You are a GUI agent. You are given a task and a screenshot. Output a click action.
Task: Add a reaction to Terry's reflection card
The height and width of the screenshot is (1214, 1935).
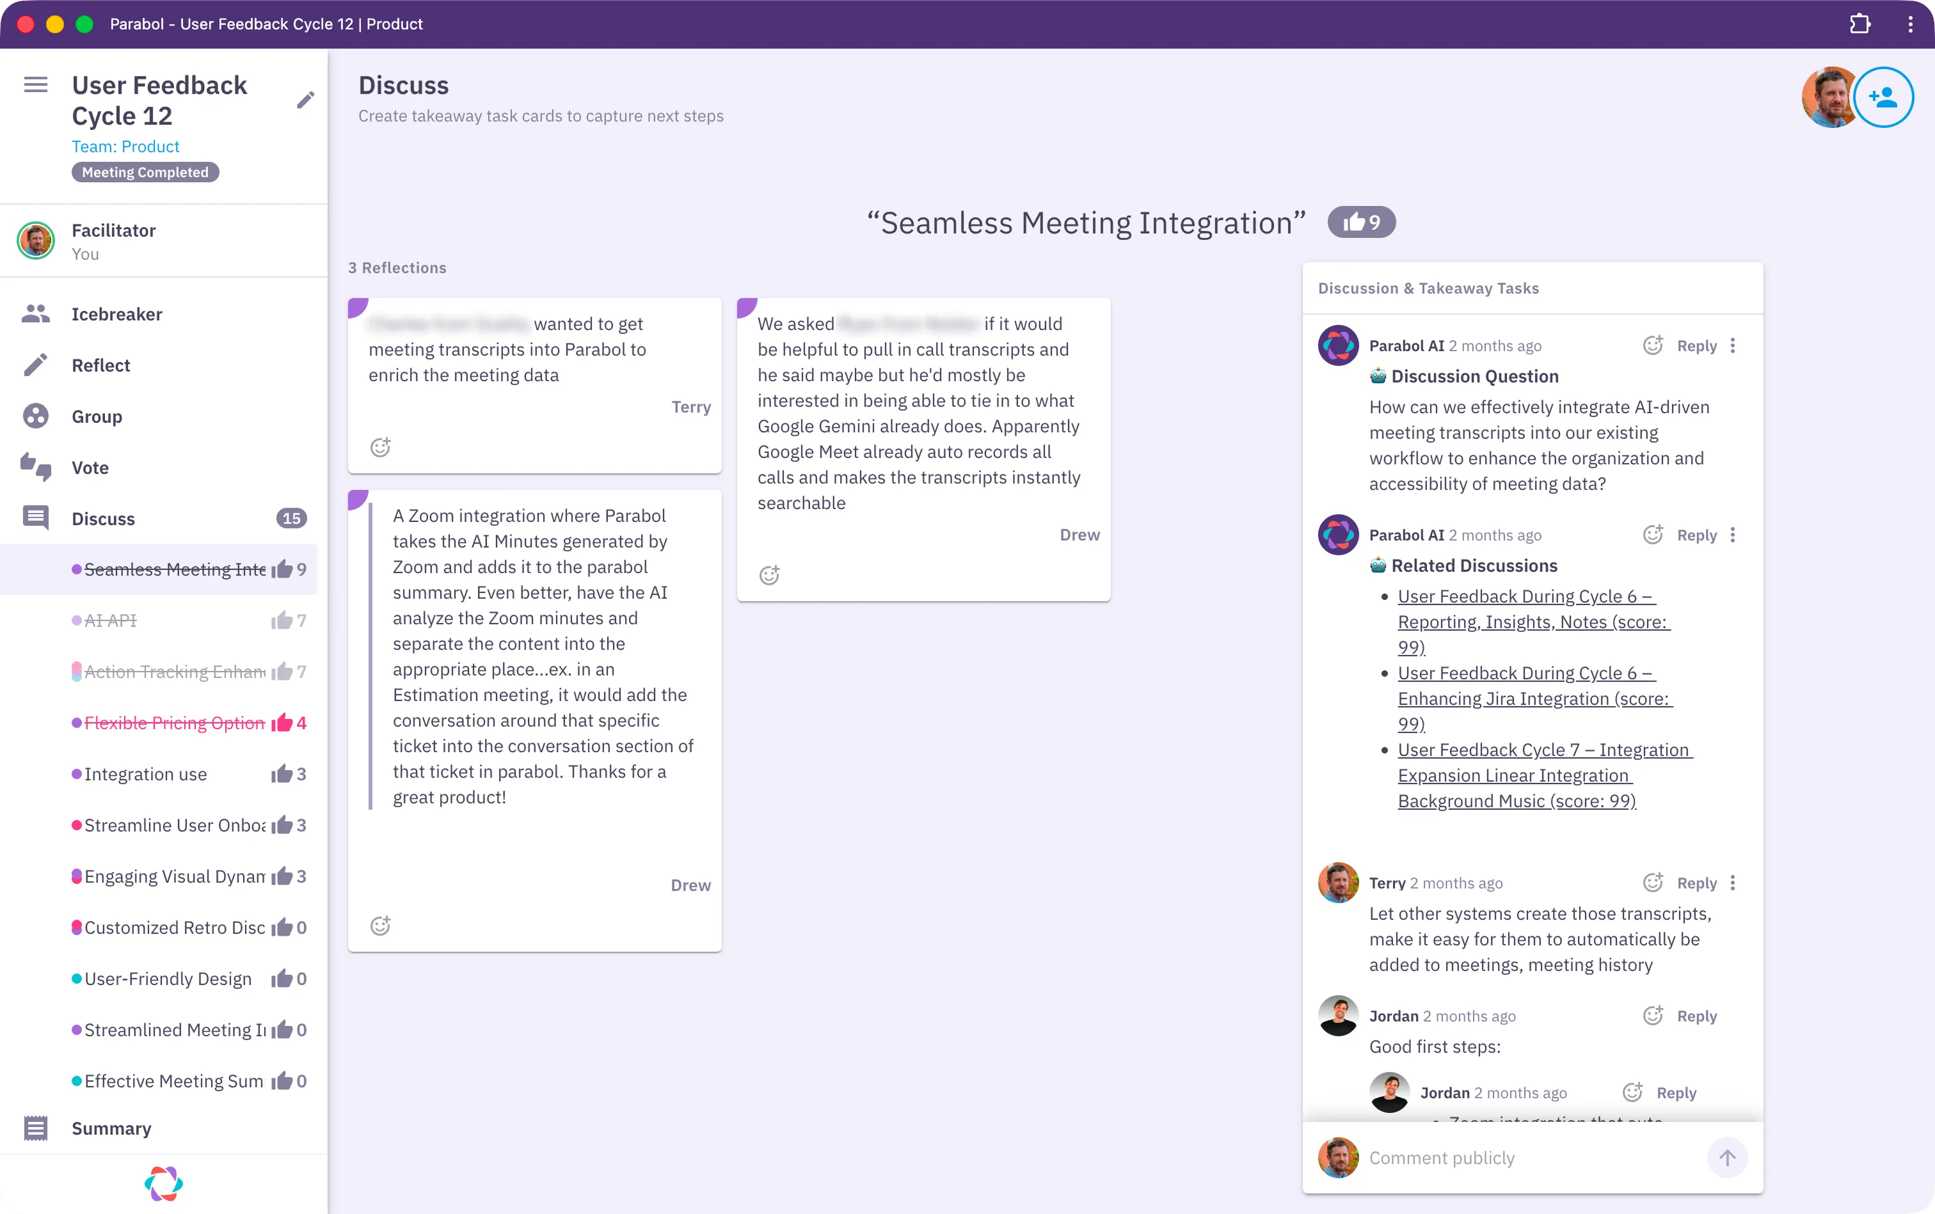point(381,447)
